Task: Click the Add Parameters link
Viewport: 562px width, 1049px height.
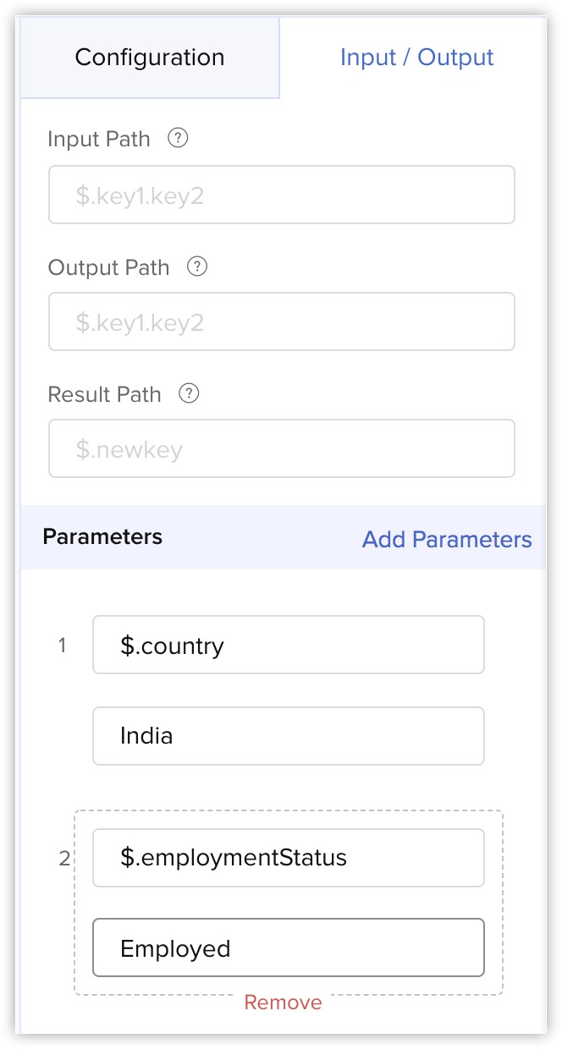Action: [447, 540]
